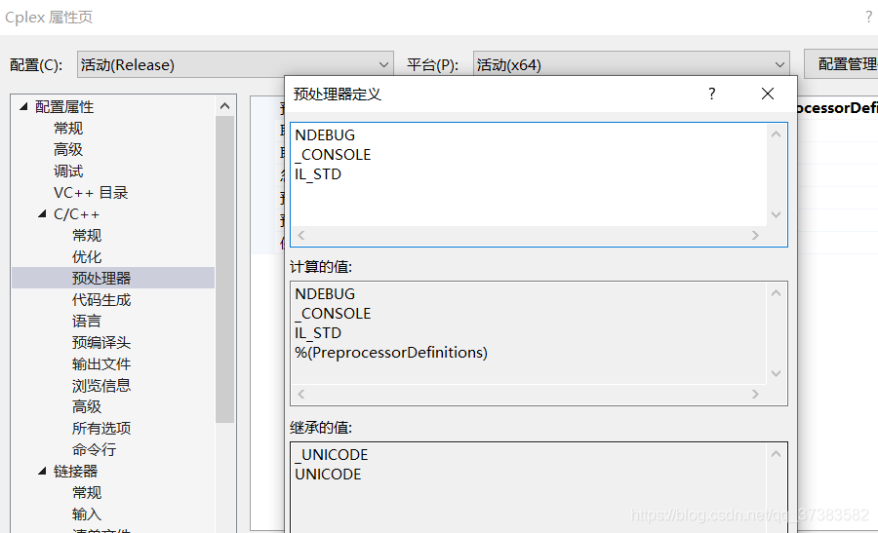Click up arrow of 继承的值 scrollbar

[777, 454]
